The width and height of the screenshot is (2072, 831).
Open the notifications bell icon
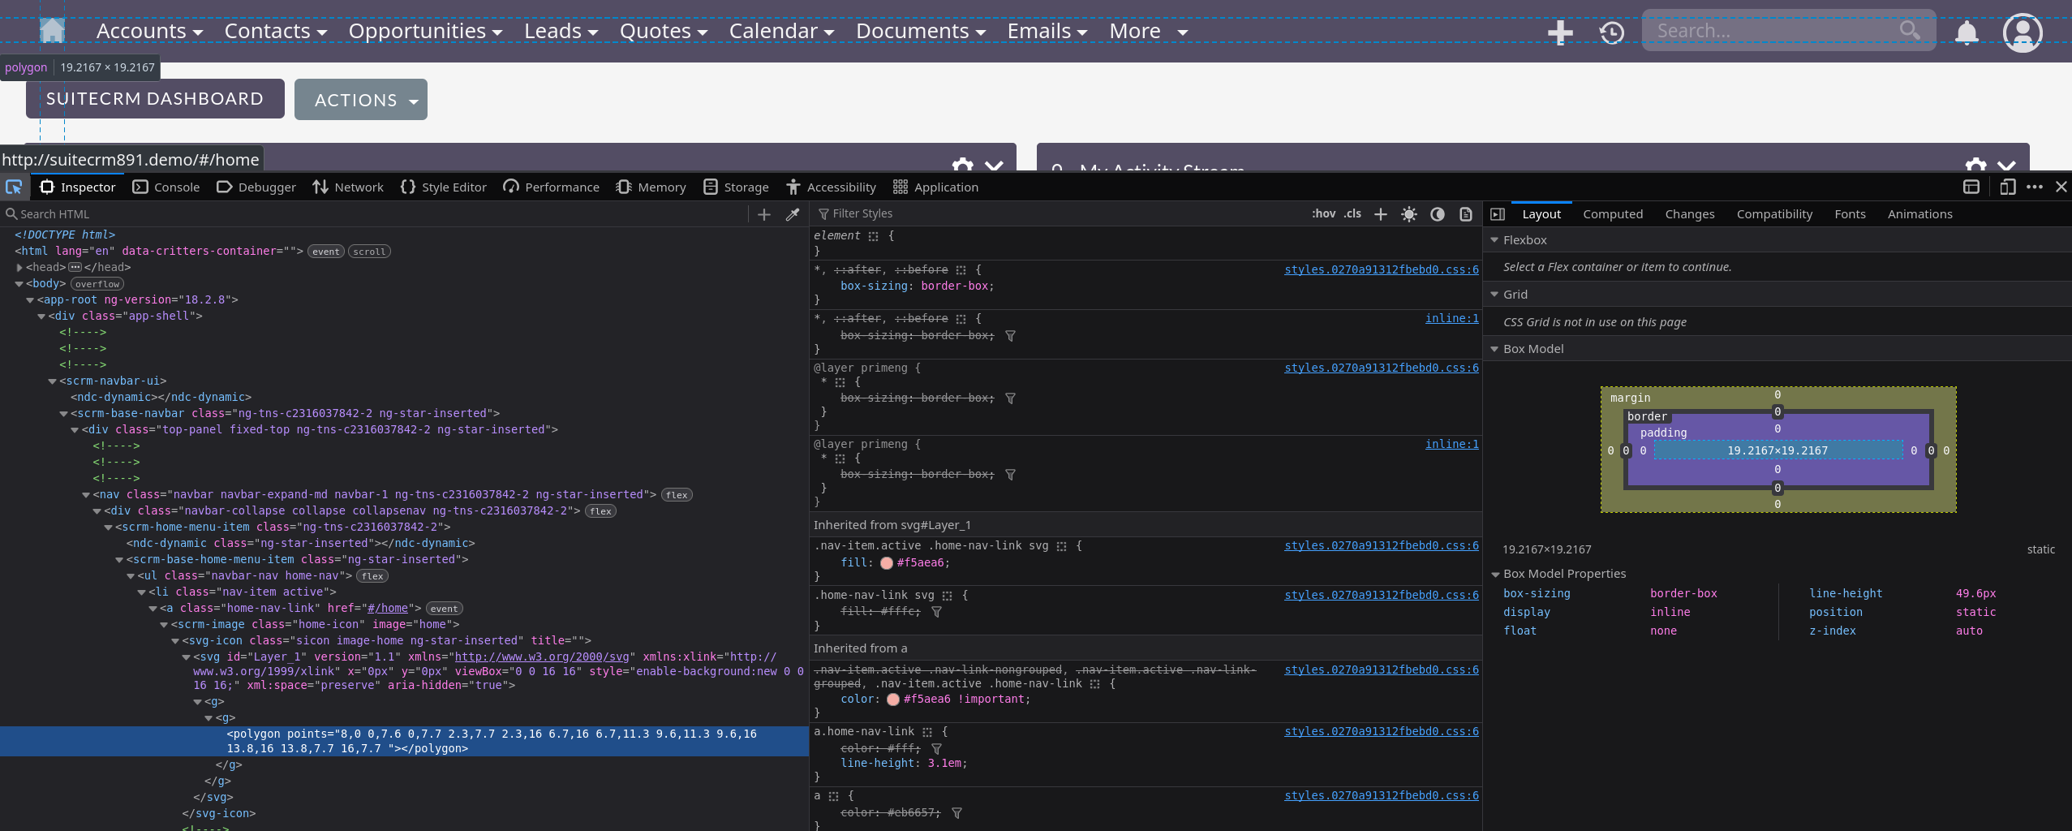1966,32
